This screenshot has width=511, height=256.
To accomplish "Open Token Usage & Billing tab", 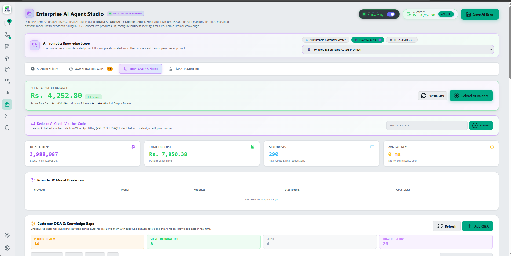I will (141, 69).
